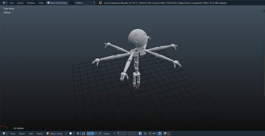This screenshot has height=136, width=265.
Task: Open the pivot point selector
Action: click(79, 134)
